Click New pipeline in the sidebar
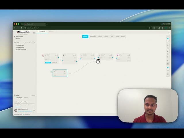The image size is (184, 138). (19, 37)
